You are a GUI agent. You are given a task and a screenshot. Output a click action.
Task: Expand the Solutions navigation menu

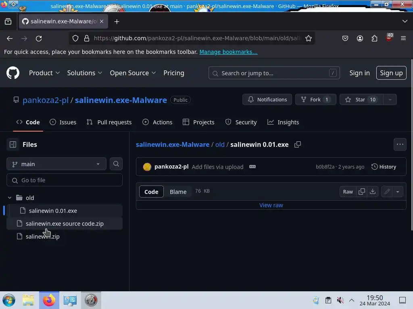(85, 73)
